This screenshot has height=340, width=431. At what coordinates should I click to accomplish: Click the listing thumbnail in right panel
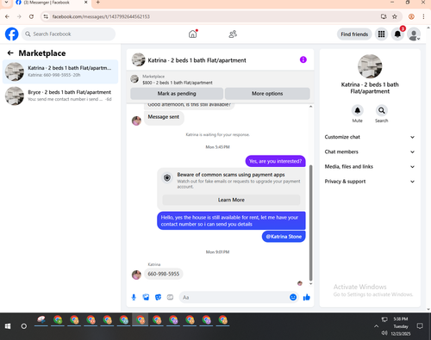pyautogui.click(x=370, y=66)
